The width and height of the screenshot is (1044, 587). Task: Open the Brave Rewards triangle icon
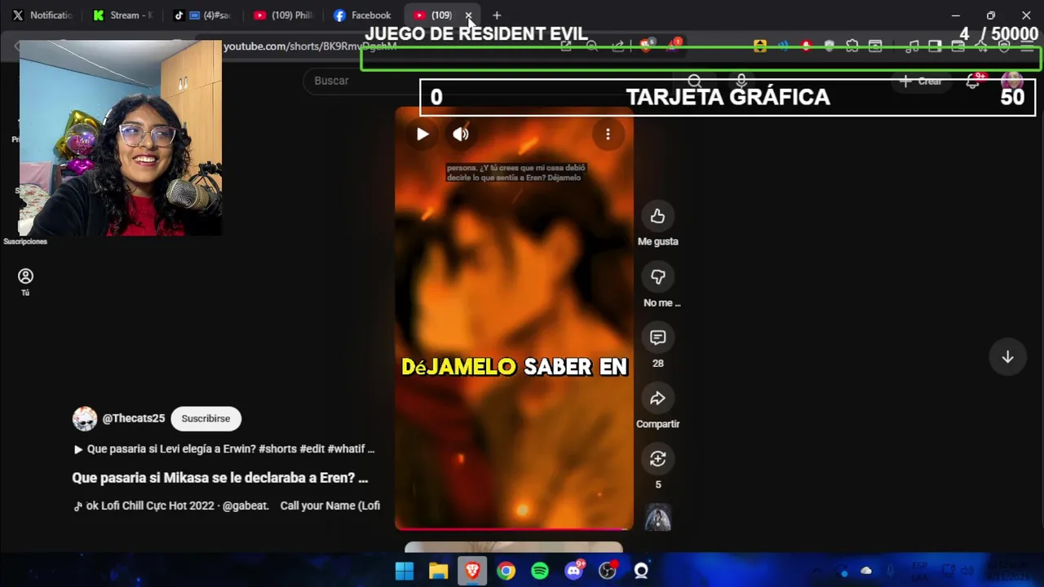click(x=673, y=46)
